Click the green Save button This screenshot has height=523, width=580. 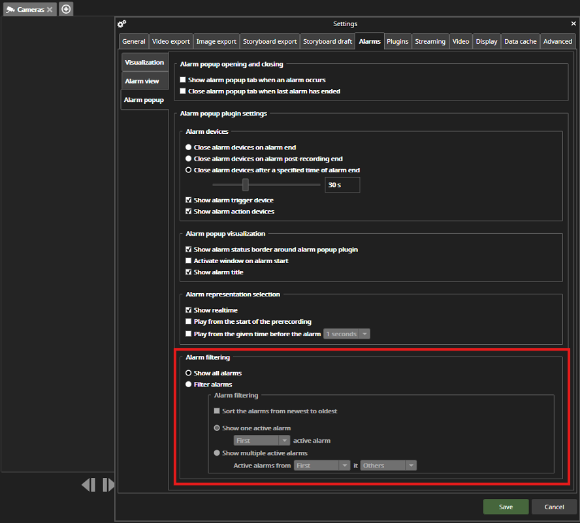pyautogui.click(x=506, y=507)
